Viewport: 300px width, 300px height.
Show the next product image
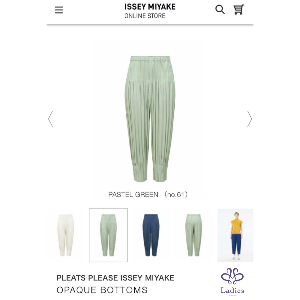tap(250, 119)
